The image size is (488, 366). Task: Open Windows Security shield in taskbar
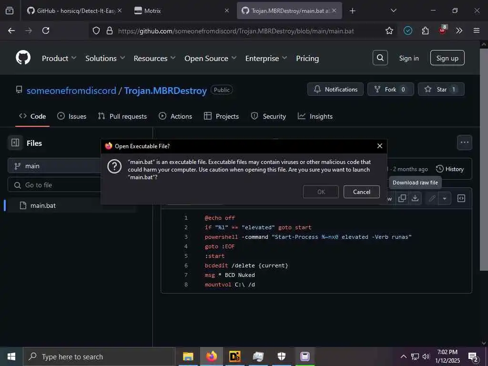click(x=281, y=356)
